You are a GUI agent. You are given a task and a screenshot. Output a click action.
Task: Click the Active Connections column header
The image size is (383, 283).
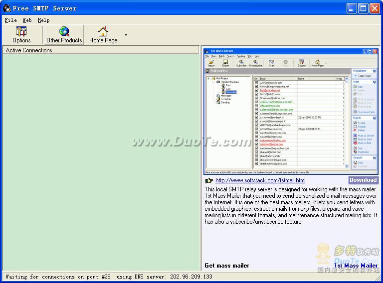(101, 50)
